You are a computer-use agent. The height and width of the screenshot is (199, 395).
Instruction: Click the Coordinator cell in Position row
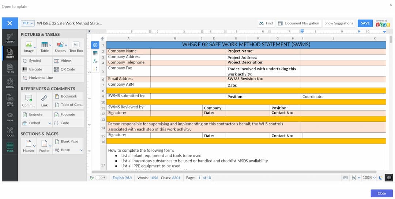click(x=343, y=97)
